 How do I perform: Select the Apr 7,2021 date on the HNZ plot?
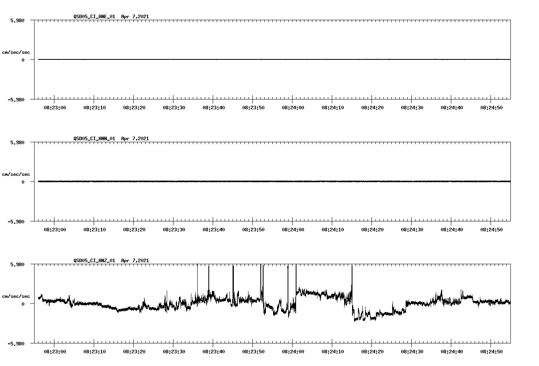(135, 261)
